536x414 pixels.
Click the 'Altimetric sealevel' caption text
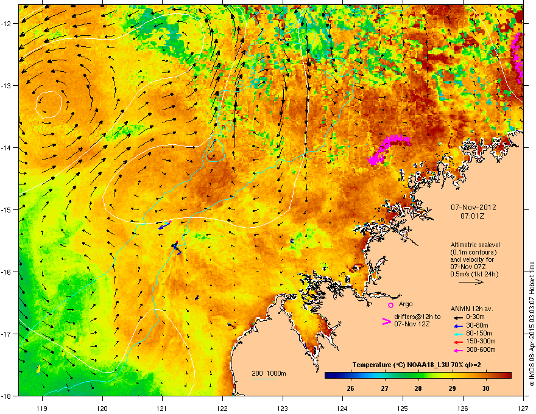tap(475, 245)
